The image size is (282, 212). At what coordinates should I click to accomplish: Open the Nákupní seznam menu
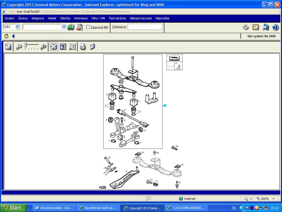tap(141, 18)
